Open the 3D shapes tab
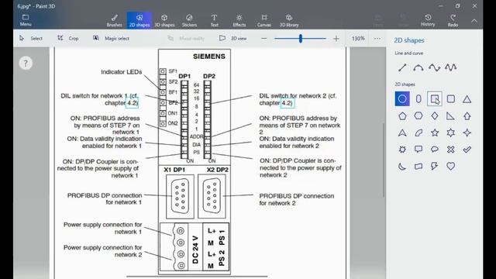The height and width of the screenshot is (279, 496). click(164, 21)
